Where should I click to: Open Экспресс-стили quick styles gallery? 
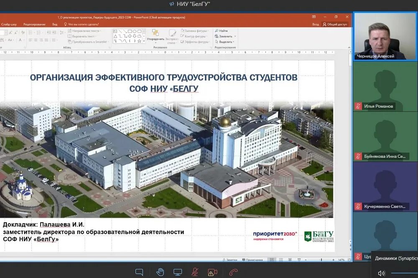pos(172,36)
